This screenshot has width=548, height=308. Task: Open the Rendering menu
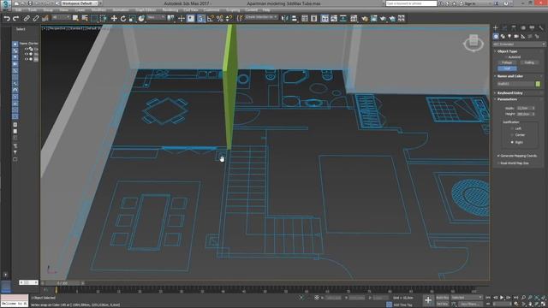[x=170, y=10]
